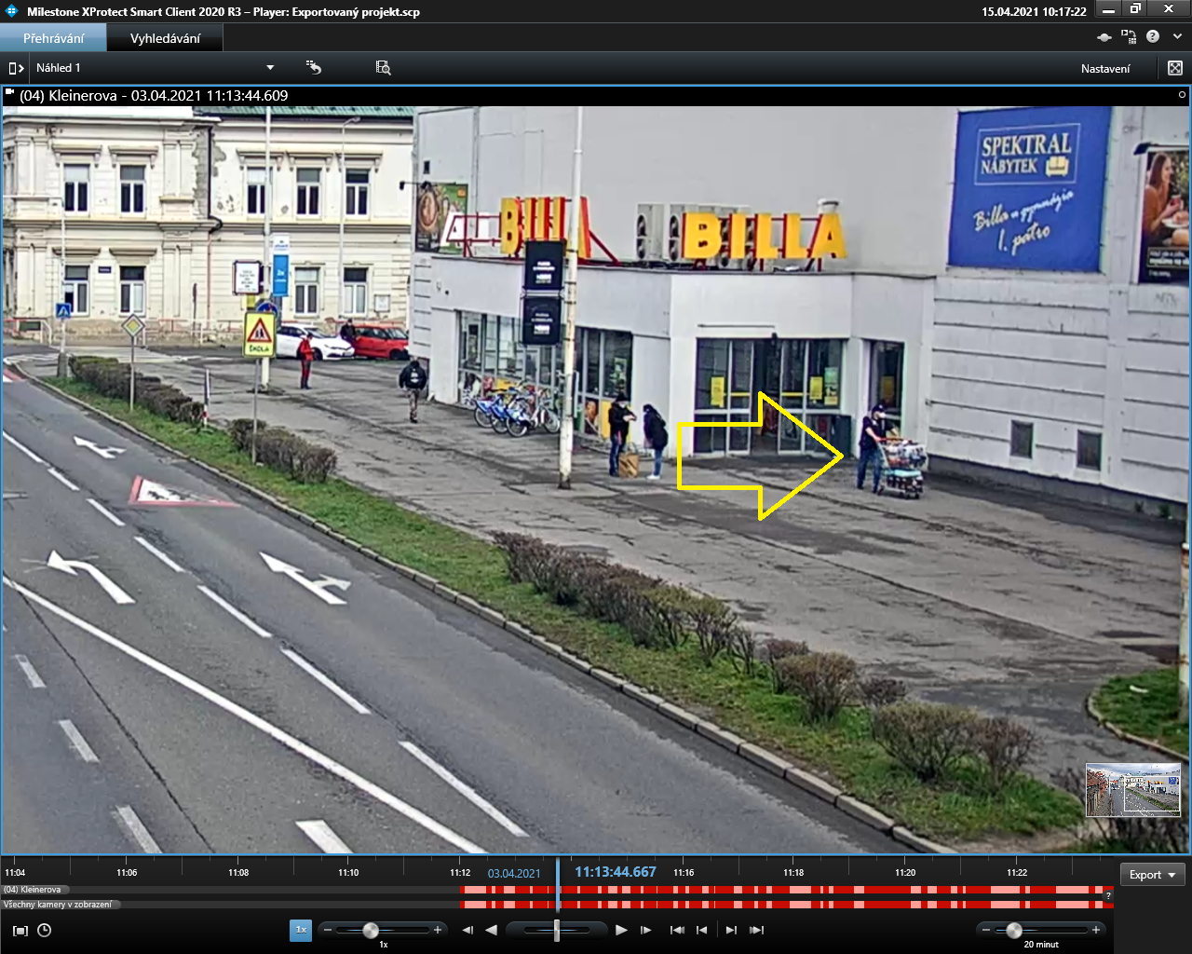
Task: Click the play forward button
Action: [x=621, y=930]
